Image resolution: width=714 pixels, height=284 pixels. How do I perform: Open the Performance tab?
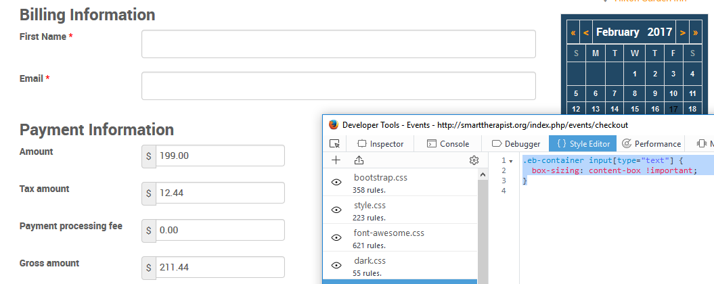651,143
